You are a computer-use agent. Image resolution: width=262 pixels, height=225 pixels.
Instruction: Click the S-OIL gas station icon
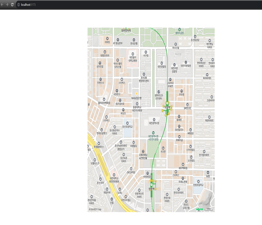point(120,189)
